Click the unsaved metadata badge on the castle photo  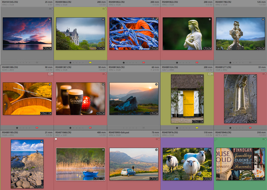(x=103, y=8)
